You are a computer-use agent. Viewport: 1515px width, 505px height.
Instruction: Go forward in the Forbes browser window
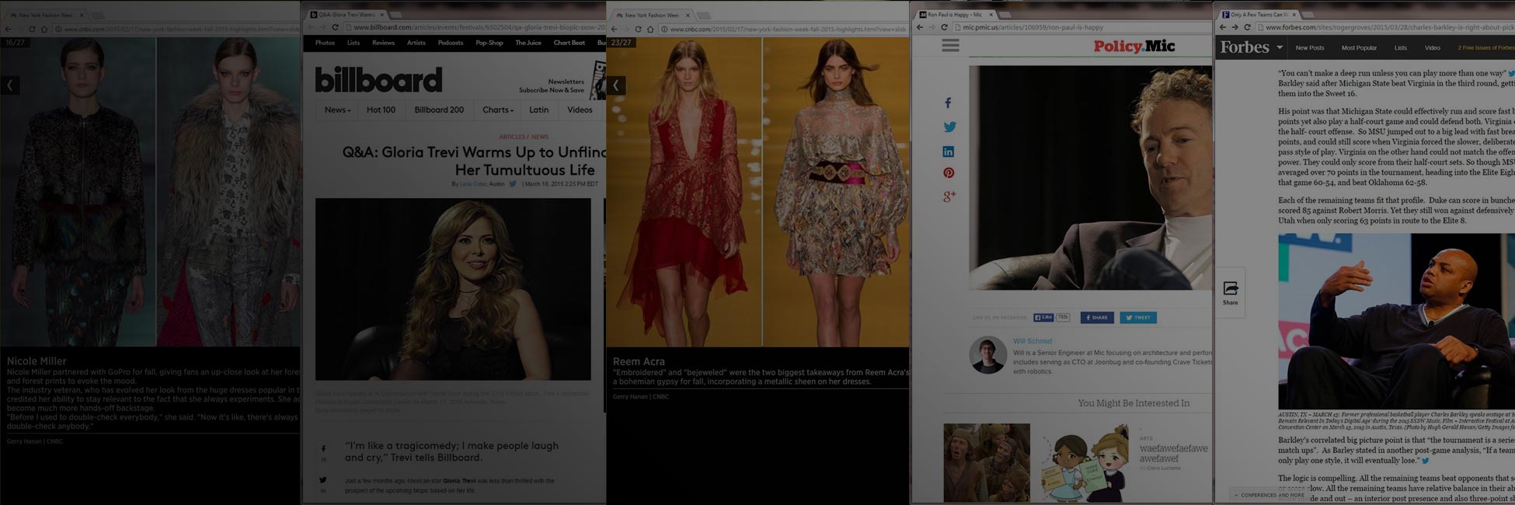coord(1235,27)
